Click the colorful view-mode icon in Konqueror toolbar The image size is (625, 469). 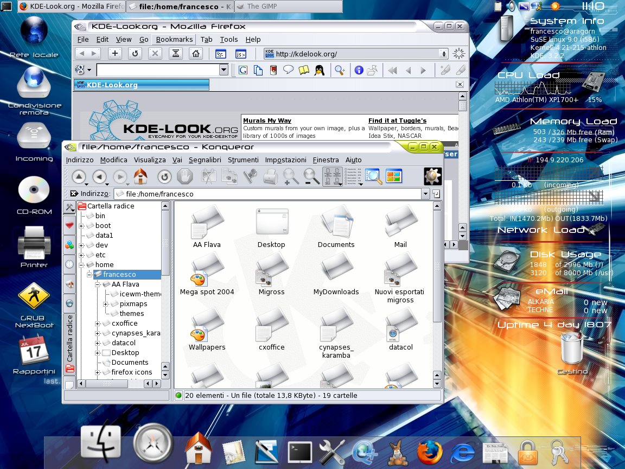[394, 176]
